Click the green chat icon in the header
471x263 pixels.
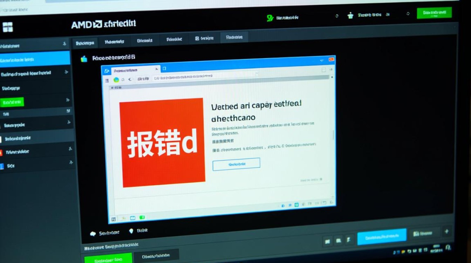click(x=270, y=18)
